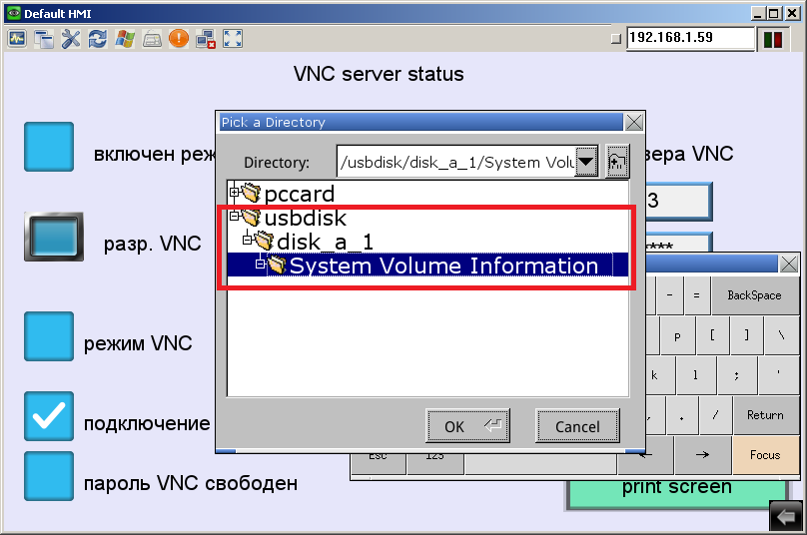This screenshot has width=807, height=535.
Task: Toggle fullscreen with the four-arrows icon
Action: (233, 39)
